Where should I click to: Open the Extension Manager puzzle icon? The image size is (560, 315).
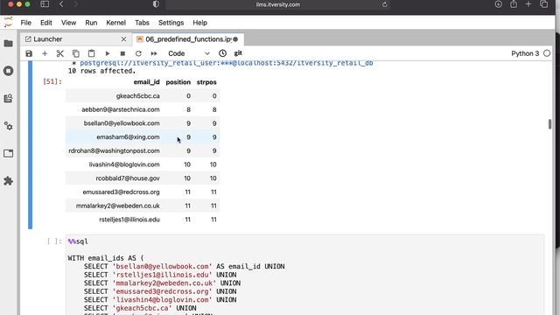click(8, 181)
